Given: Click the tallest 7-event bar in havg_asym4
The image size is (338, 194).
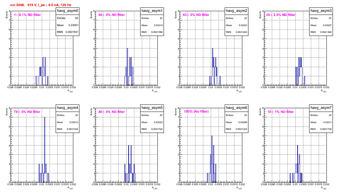Looking at the screenshot, I should 44,150.
